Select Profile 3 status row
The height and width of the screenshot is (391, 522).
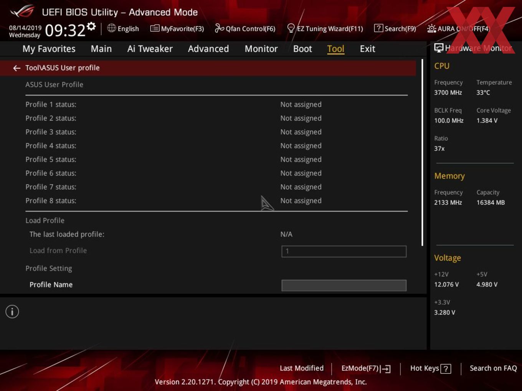point(216,132)
